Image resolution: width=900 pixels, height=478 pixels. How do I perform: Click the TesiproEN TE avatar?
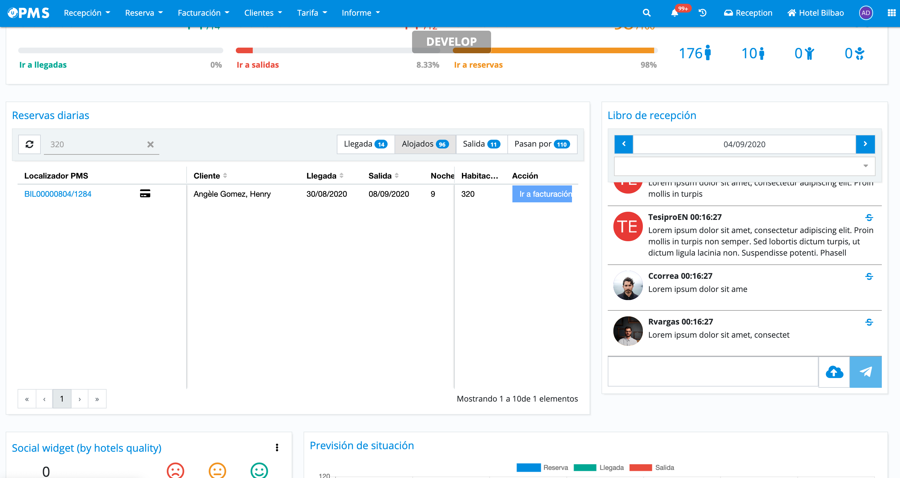tap(628, 226)
